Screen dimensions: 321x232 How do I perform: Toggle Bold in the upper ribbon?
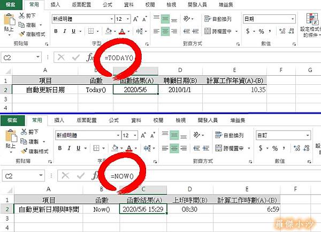(56, 31)
